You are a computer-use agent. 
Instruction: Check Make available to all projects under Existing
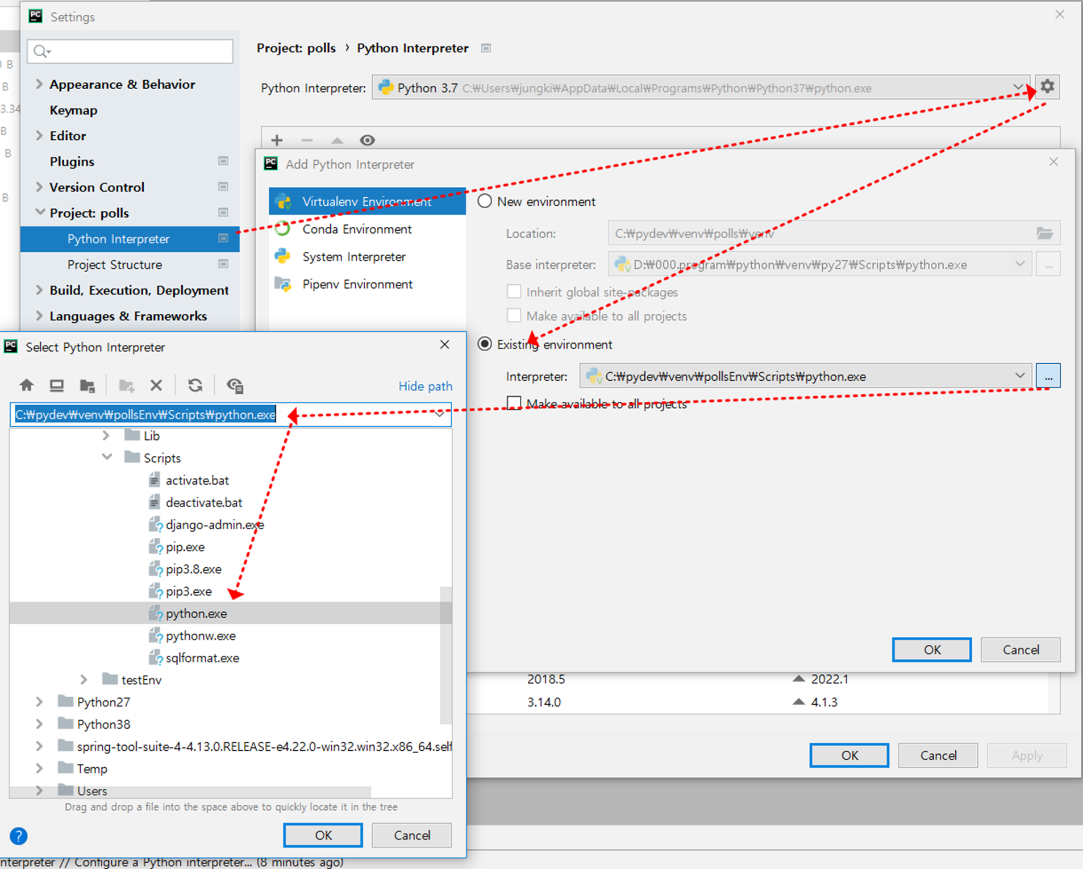[514, 404]
